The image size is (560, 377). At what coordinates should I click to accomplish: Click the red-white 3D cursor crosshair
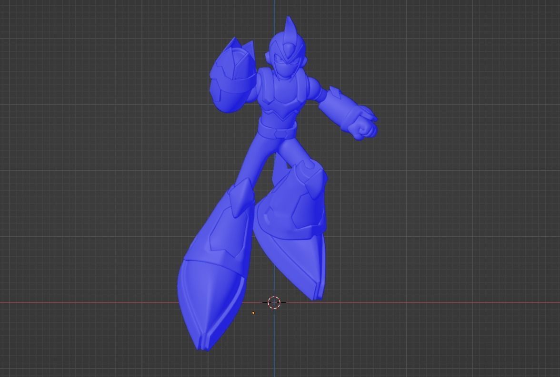pyautogui.click(x=274, y=302)
